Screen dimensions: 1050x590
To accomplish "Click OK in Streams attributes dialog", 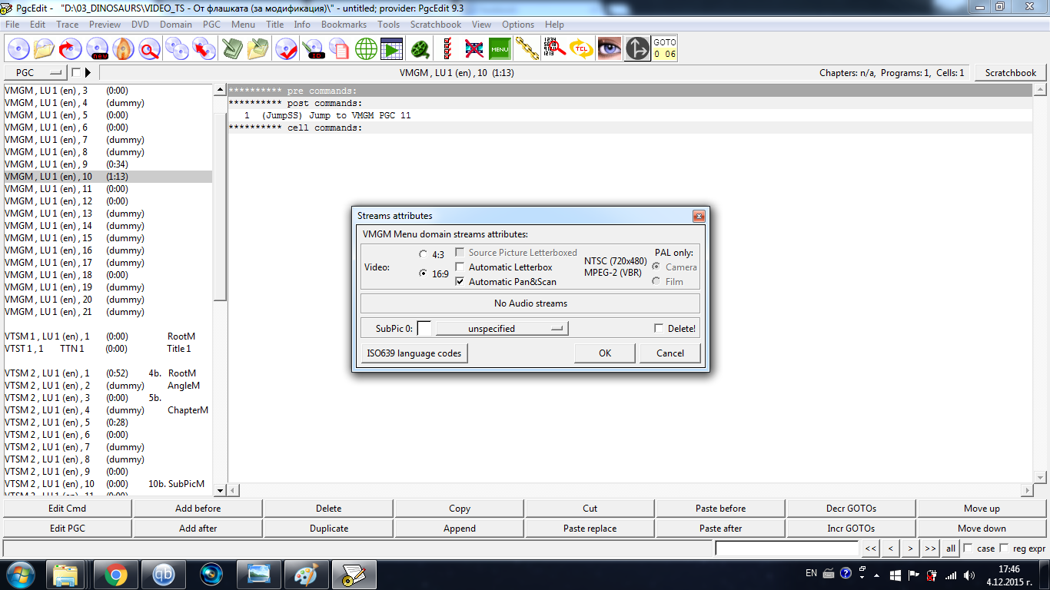I will click(605, 353).
